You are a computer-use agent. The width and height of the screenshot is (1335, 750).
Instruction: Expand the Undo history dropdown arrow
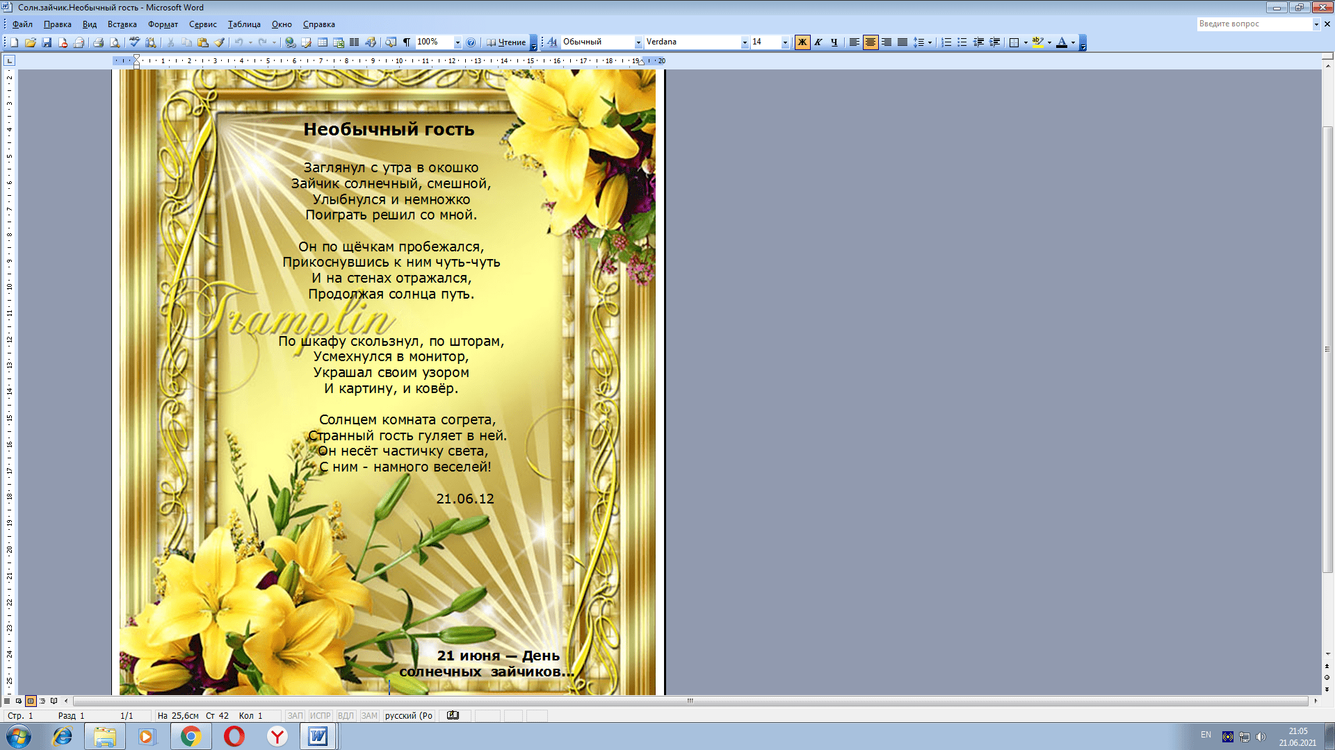[x=250, y=42]
